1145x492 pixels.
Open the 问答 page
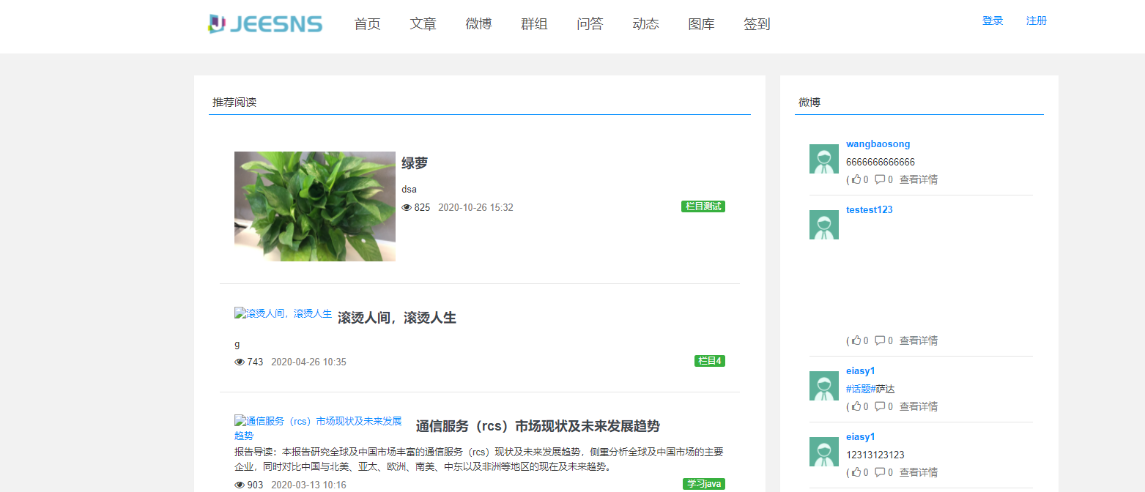point(590,23)
